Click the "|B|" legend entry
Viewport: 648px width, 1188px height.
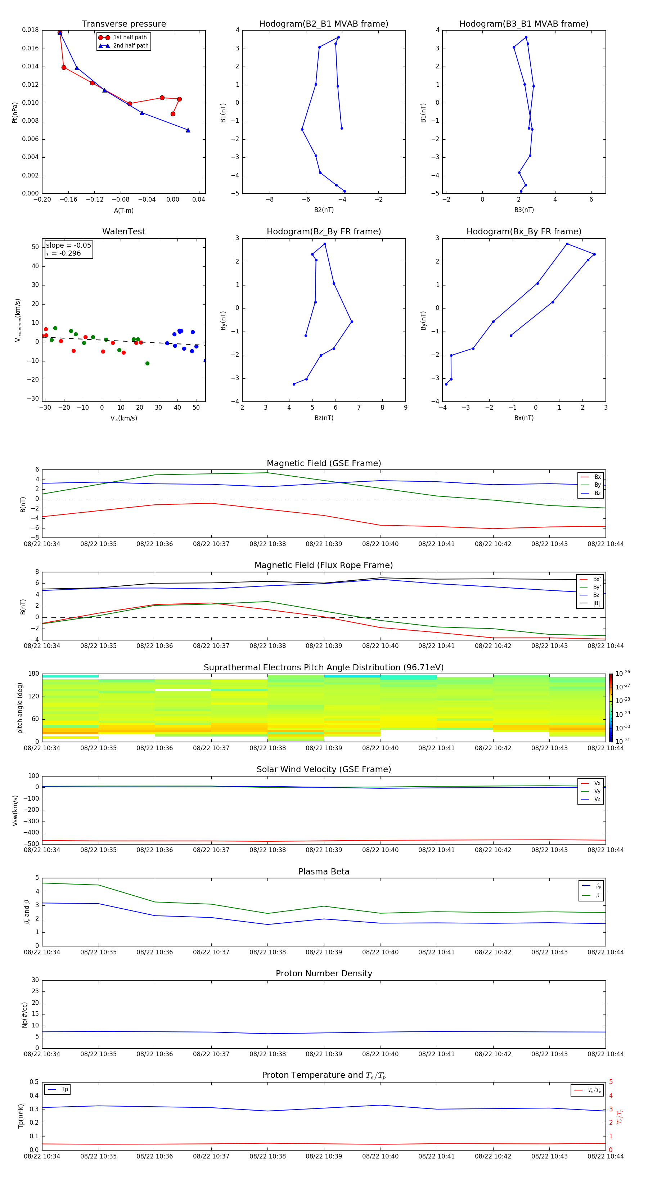[590, 603]
